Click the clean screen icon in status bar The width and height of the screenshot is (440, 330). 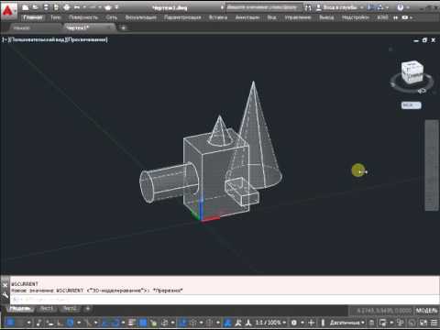423,323
